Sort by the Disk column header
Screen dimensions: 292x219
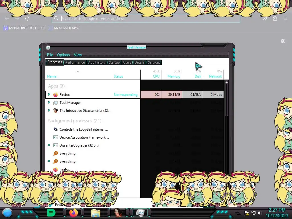pos(192,74)
